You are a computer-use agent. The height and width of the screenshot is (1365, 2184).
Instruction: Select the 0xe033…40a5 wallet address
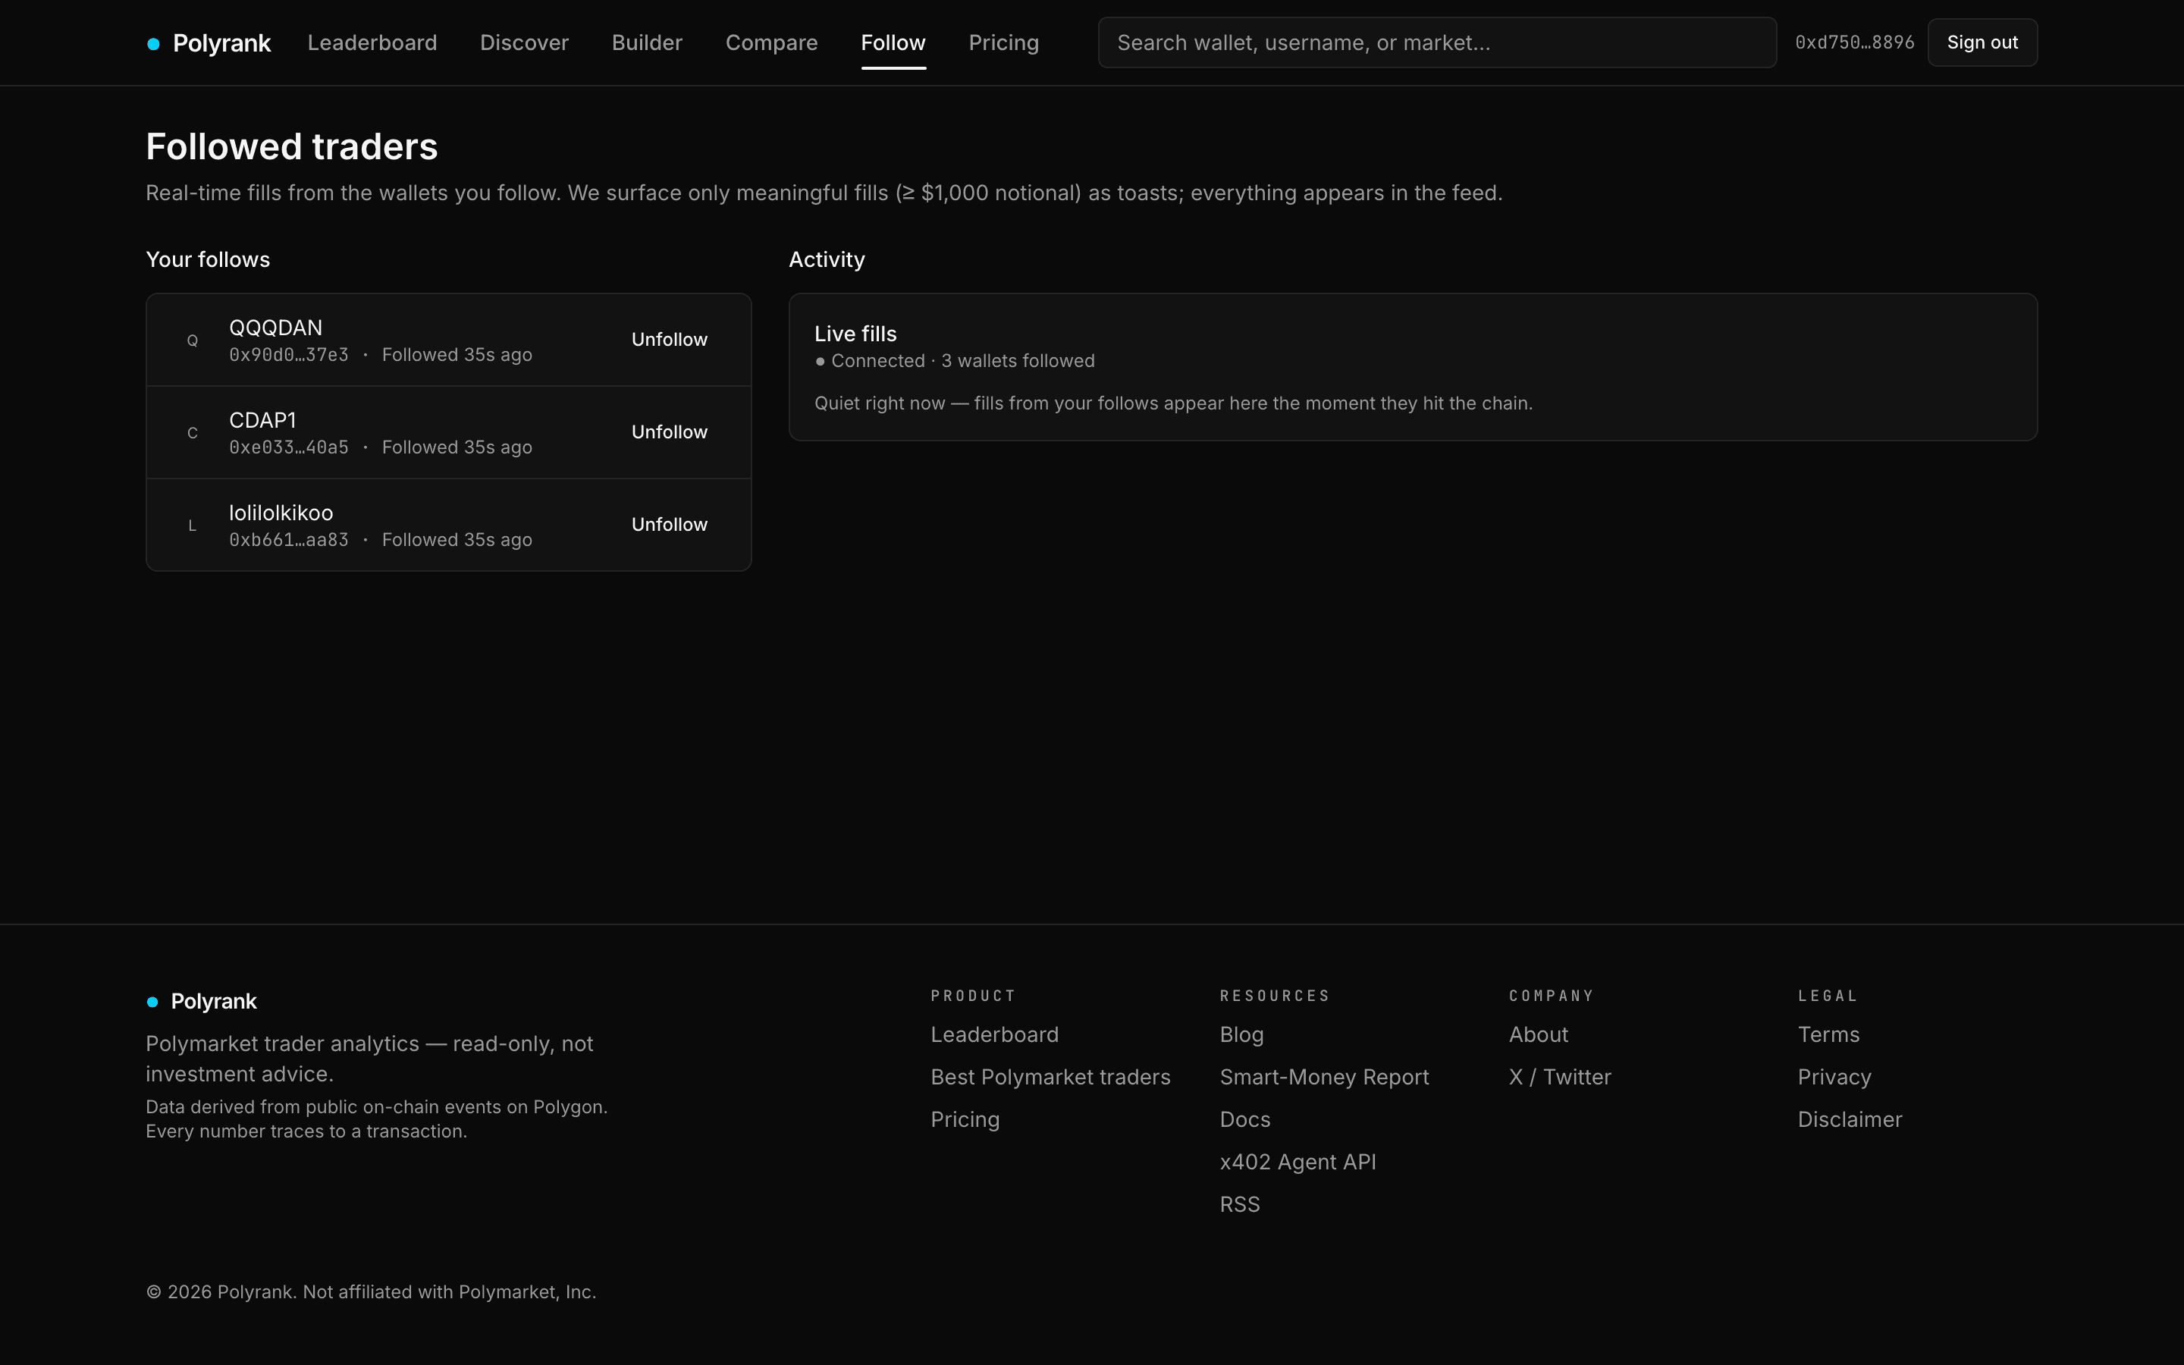point(289,447)
